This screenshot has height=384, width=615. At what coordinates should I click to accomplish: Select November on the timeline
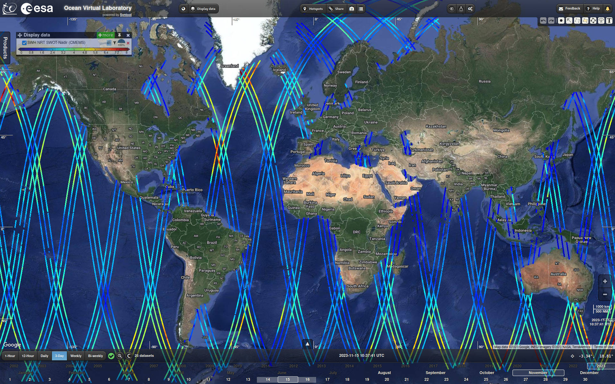coord(538,373)
